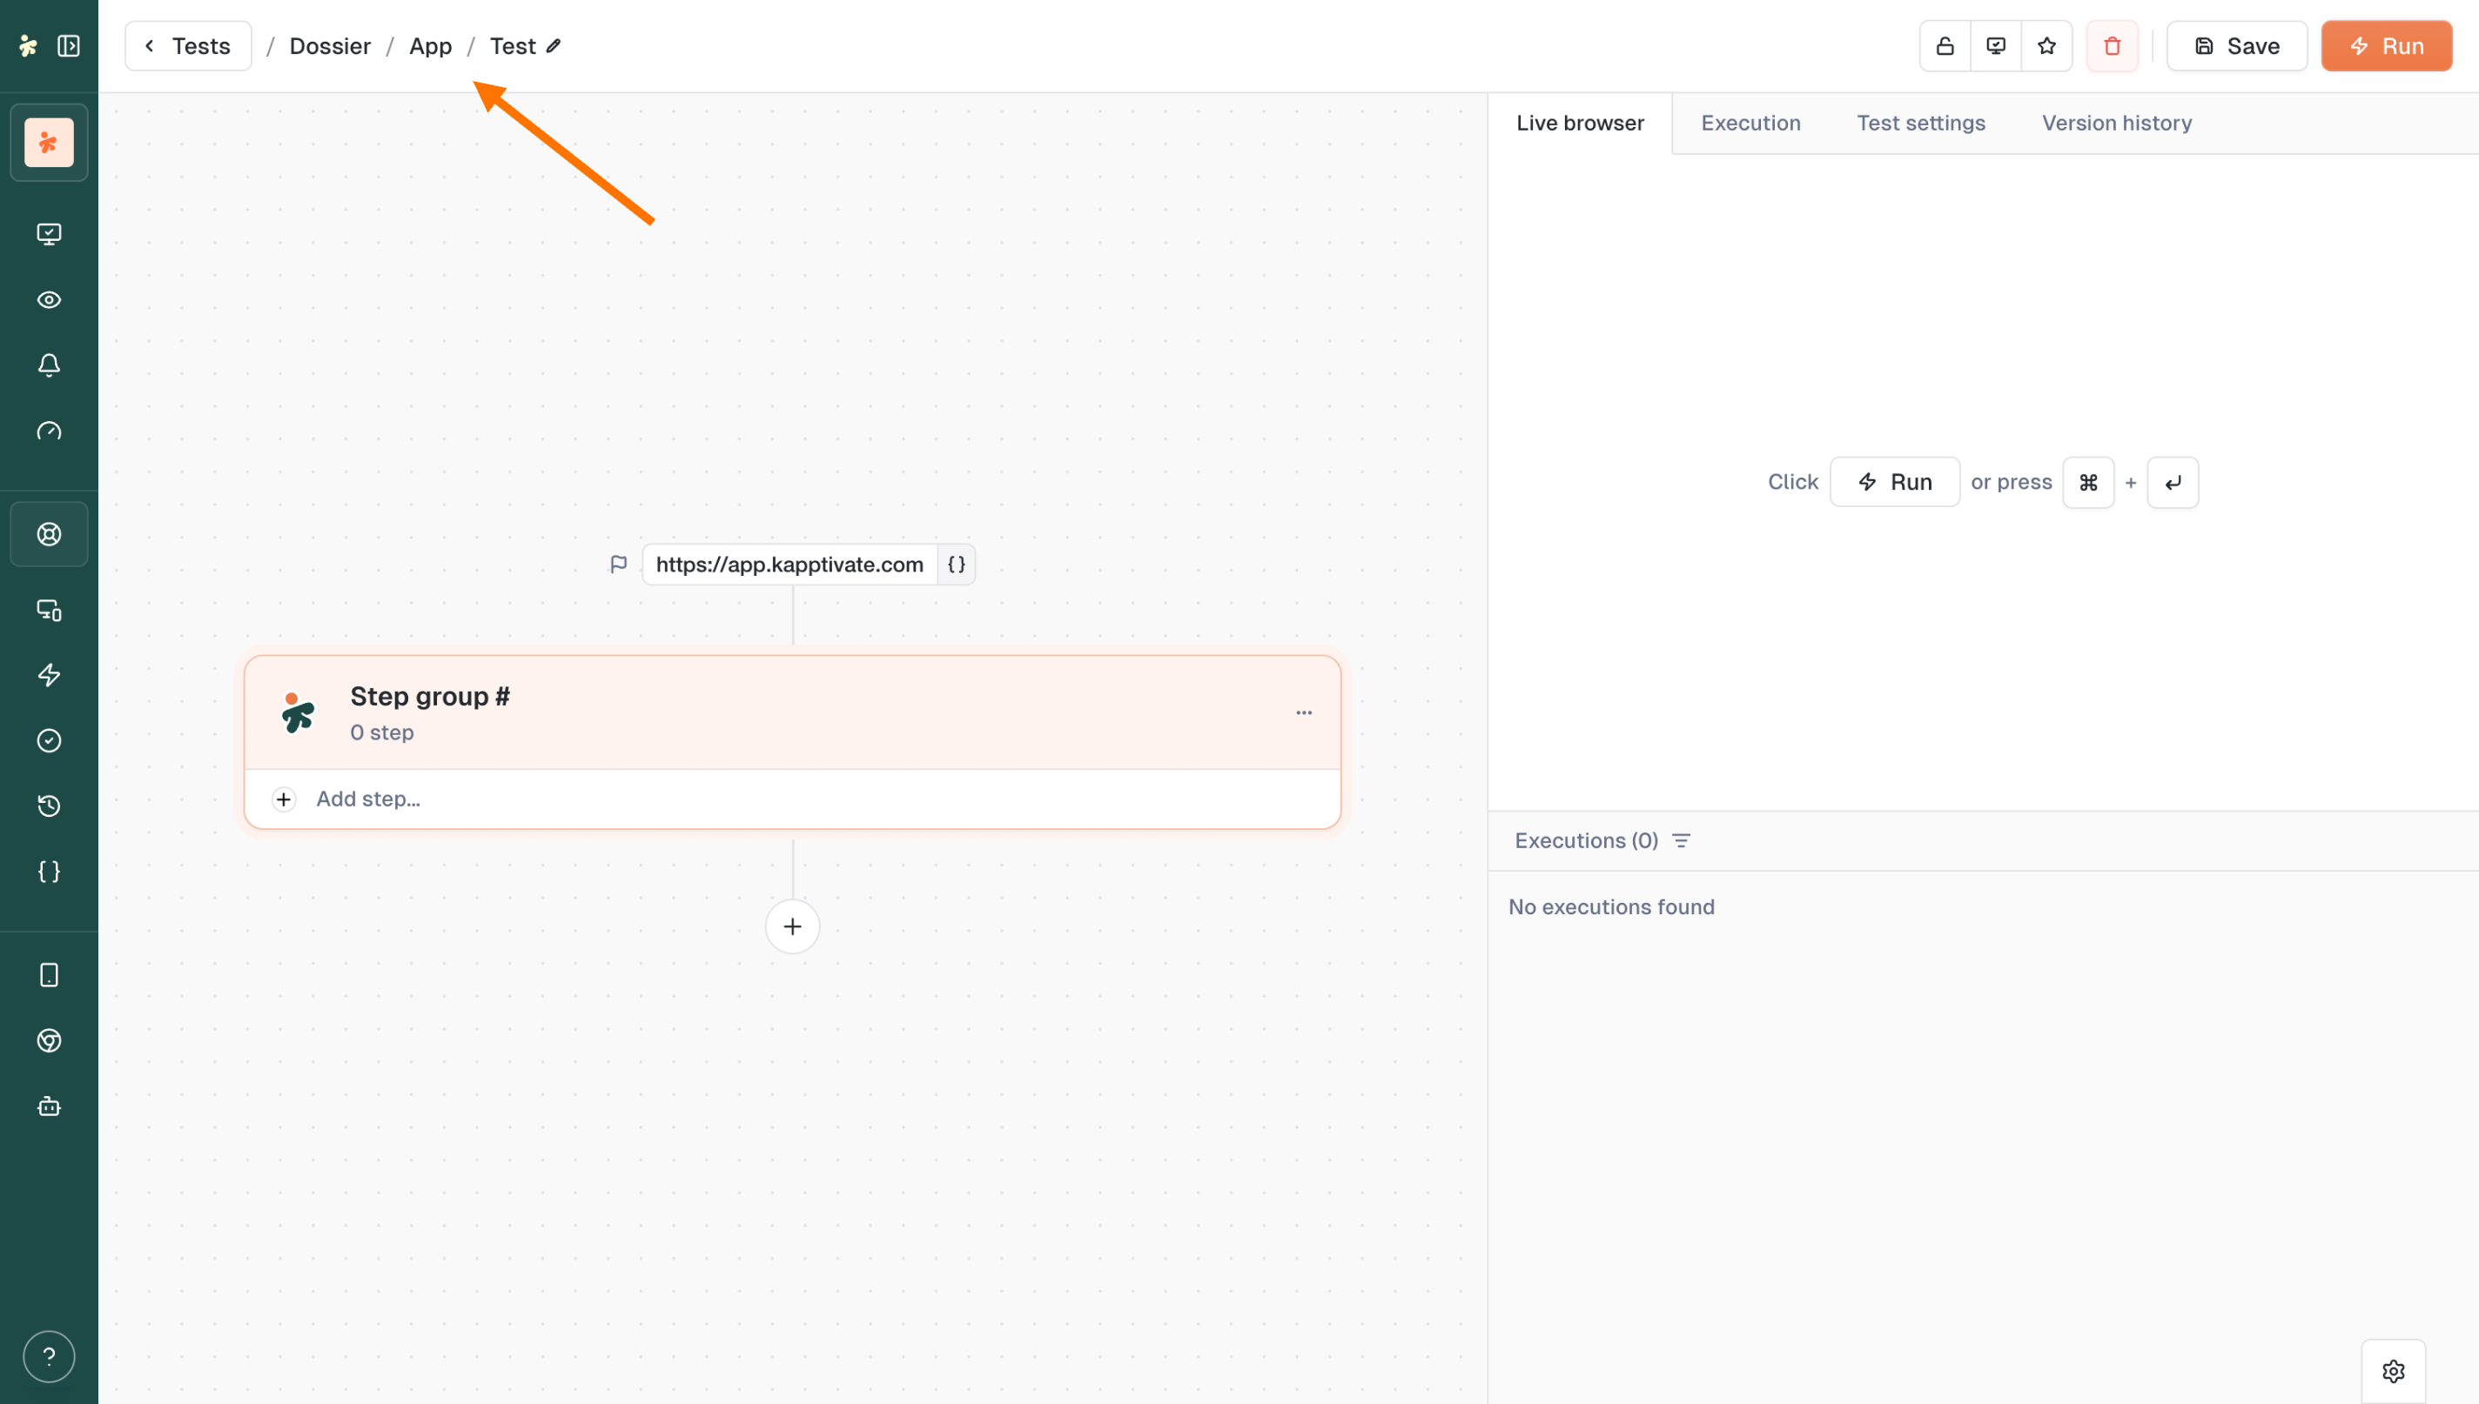
Task: Click the star favorite icon
Action: (2046, 46)
